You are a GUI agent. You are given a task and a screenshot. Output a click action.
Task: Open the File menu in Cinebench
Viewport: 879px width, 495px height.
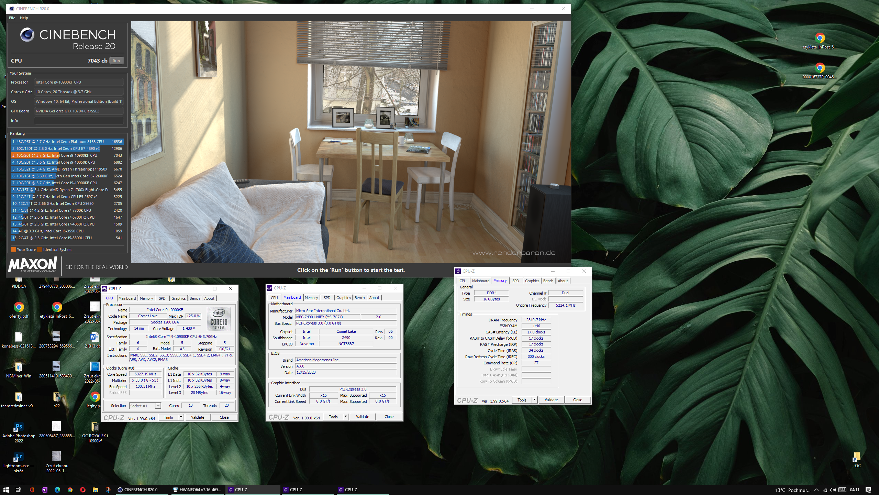coord(12,18)
